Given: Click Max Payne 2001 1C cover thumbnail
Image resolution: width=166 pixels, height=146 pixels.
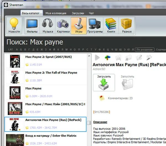Looking at the screenshot, I should pyautogui.click(x=15, y=109).
